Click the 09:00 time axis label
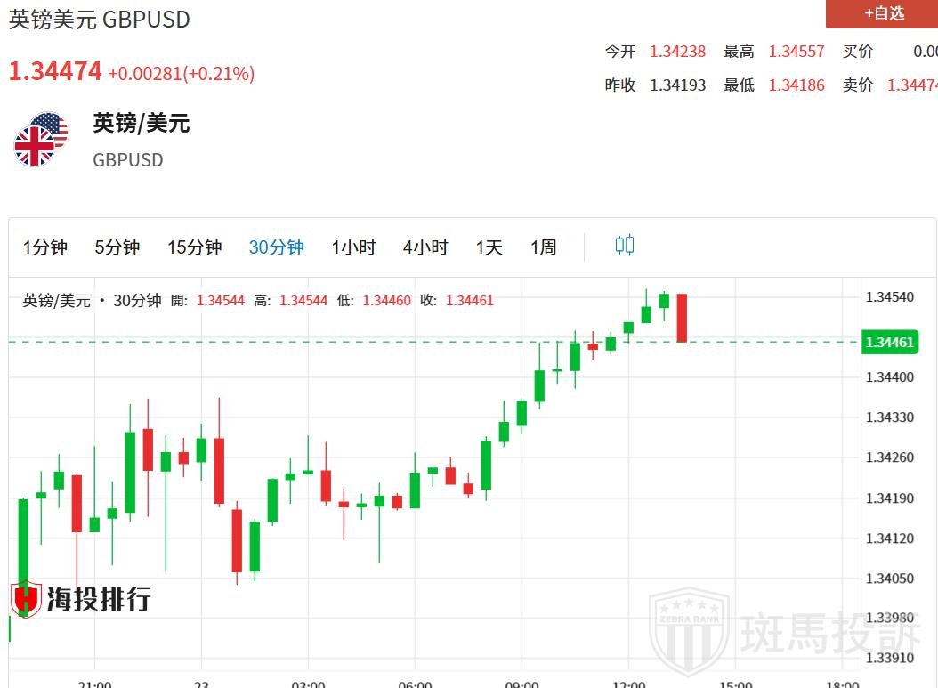938x688 pixels. pos(522,684)
